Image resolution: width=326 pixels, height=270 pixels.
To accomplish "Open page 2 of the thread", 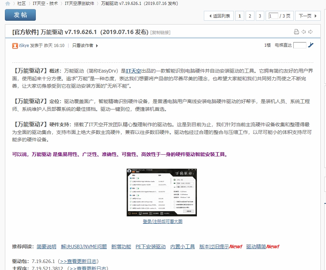I will coord(250,16).
